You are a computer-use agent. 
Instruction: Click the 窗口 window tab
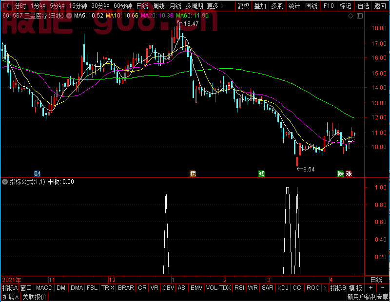(x=26, y=288)
